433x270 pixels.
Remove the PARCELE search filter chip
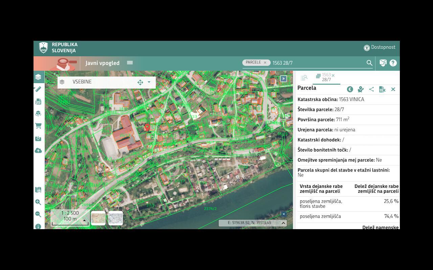pos(265,62)
